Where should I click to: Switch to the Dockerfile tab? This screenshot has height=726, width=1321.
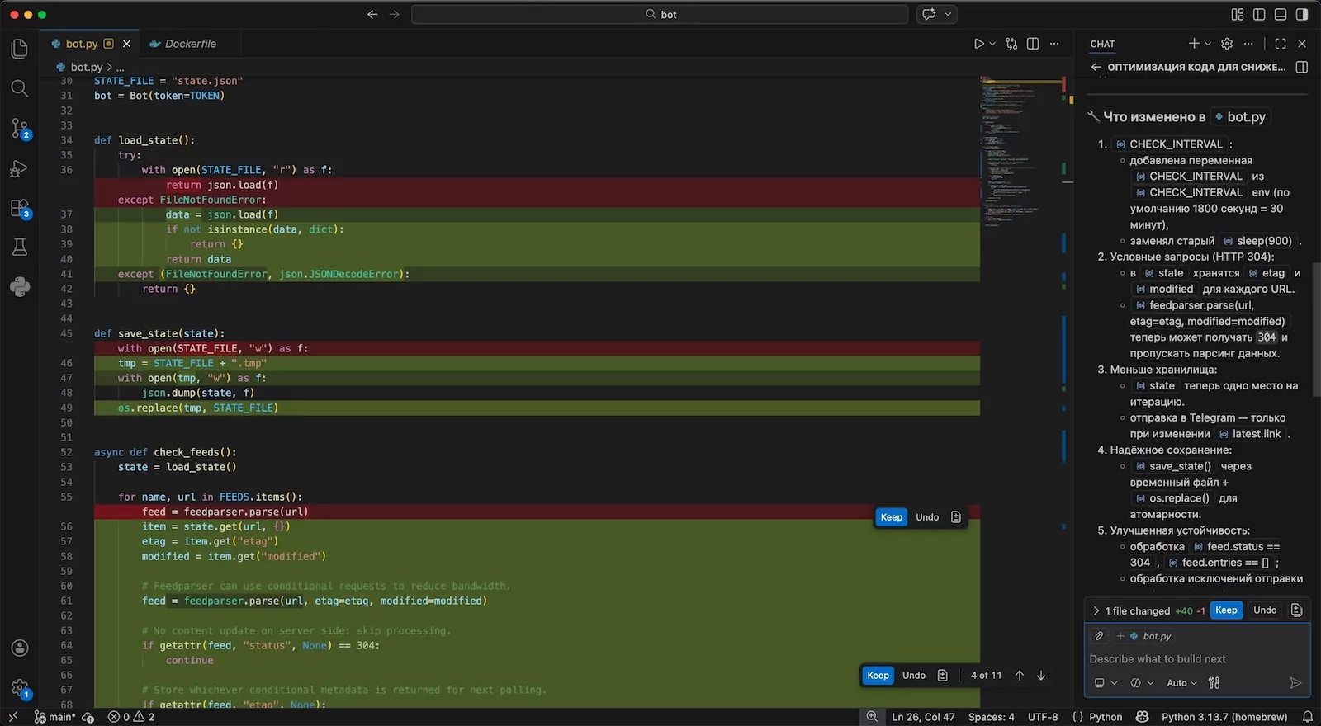pos(190,44)
